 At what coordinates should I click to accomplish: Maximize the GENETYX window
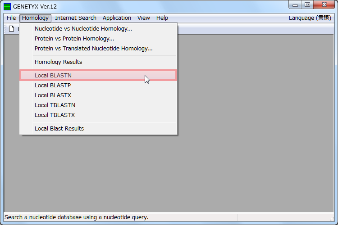coord(307,5)
